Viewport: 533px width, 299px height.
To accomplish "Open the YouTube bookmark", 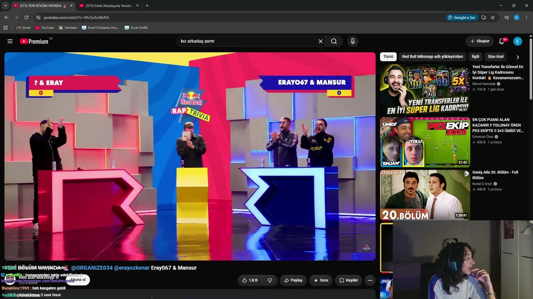I will point(45,28).
